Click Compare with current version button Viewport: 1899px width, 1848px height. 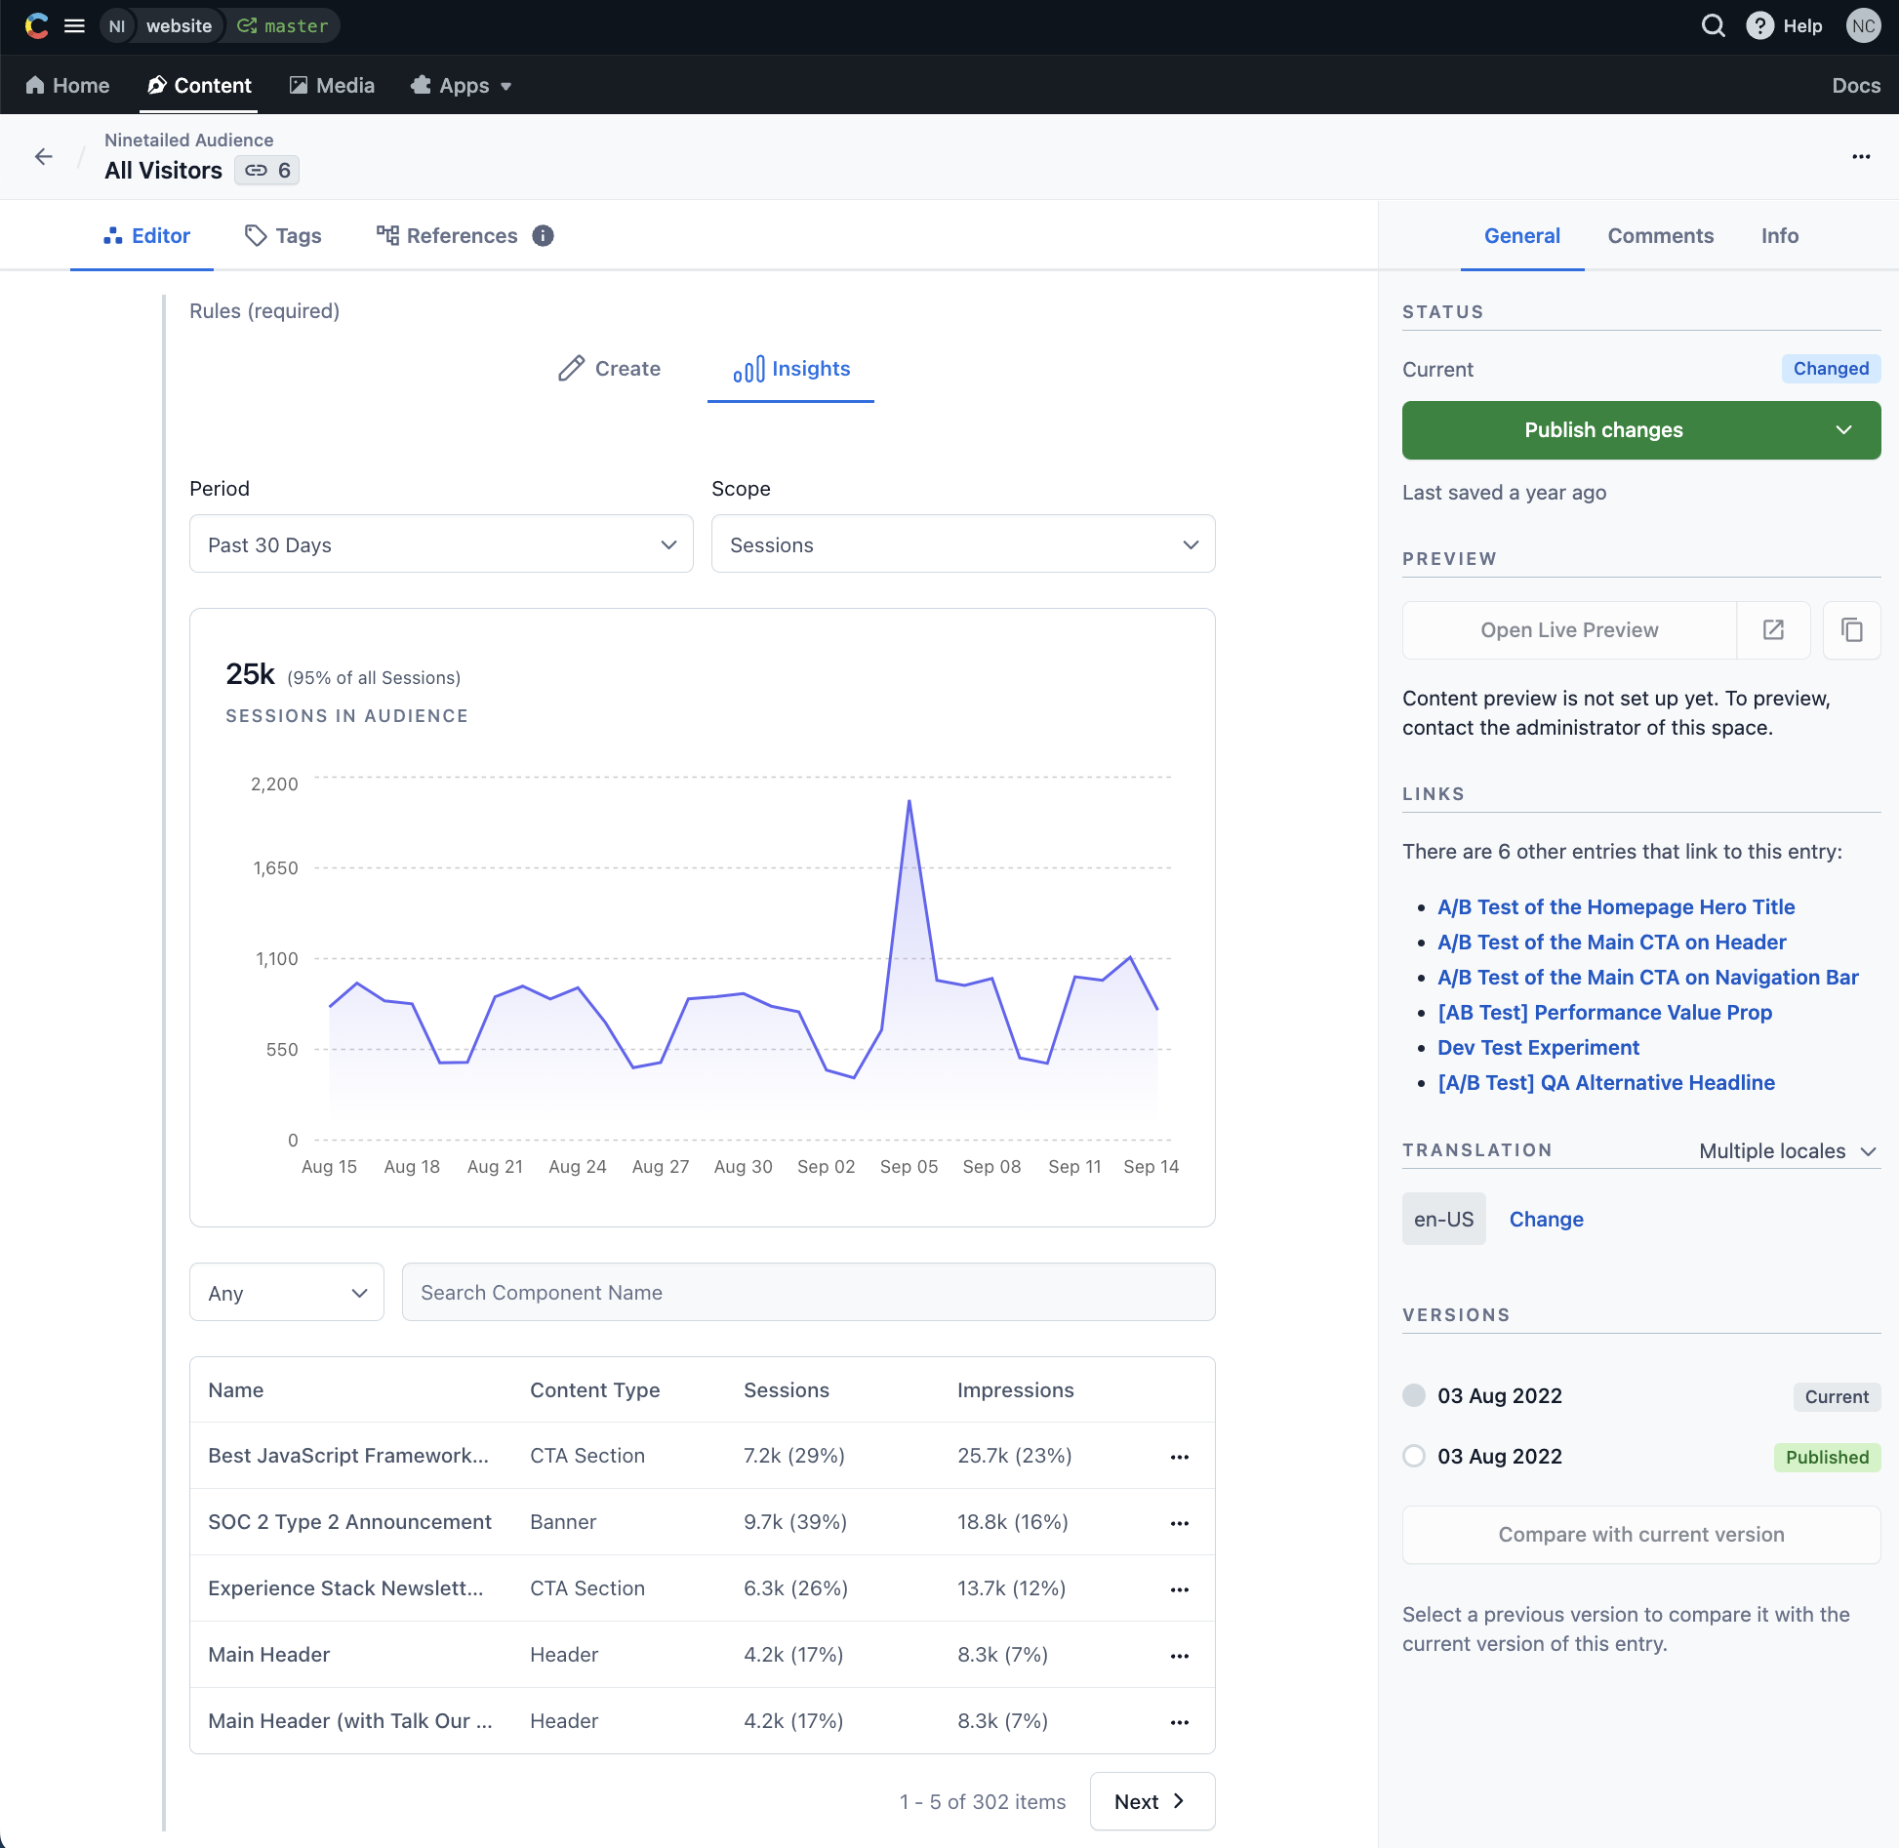tap(1641, 1535)
